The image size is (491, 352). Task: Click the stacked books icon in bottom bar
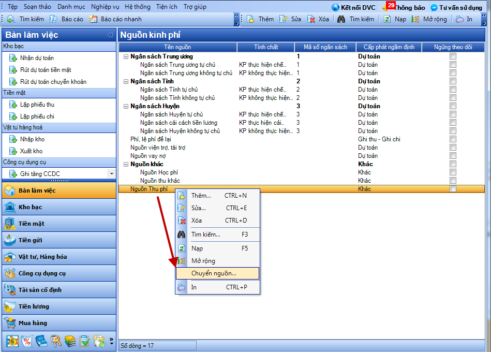coord(70,341)
